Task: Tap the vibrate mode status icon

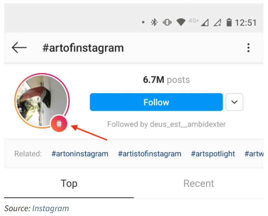Action: 167,22
